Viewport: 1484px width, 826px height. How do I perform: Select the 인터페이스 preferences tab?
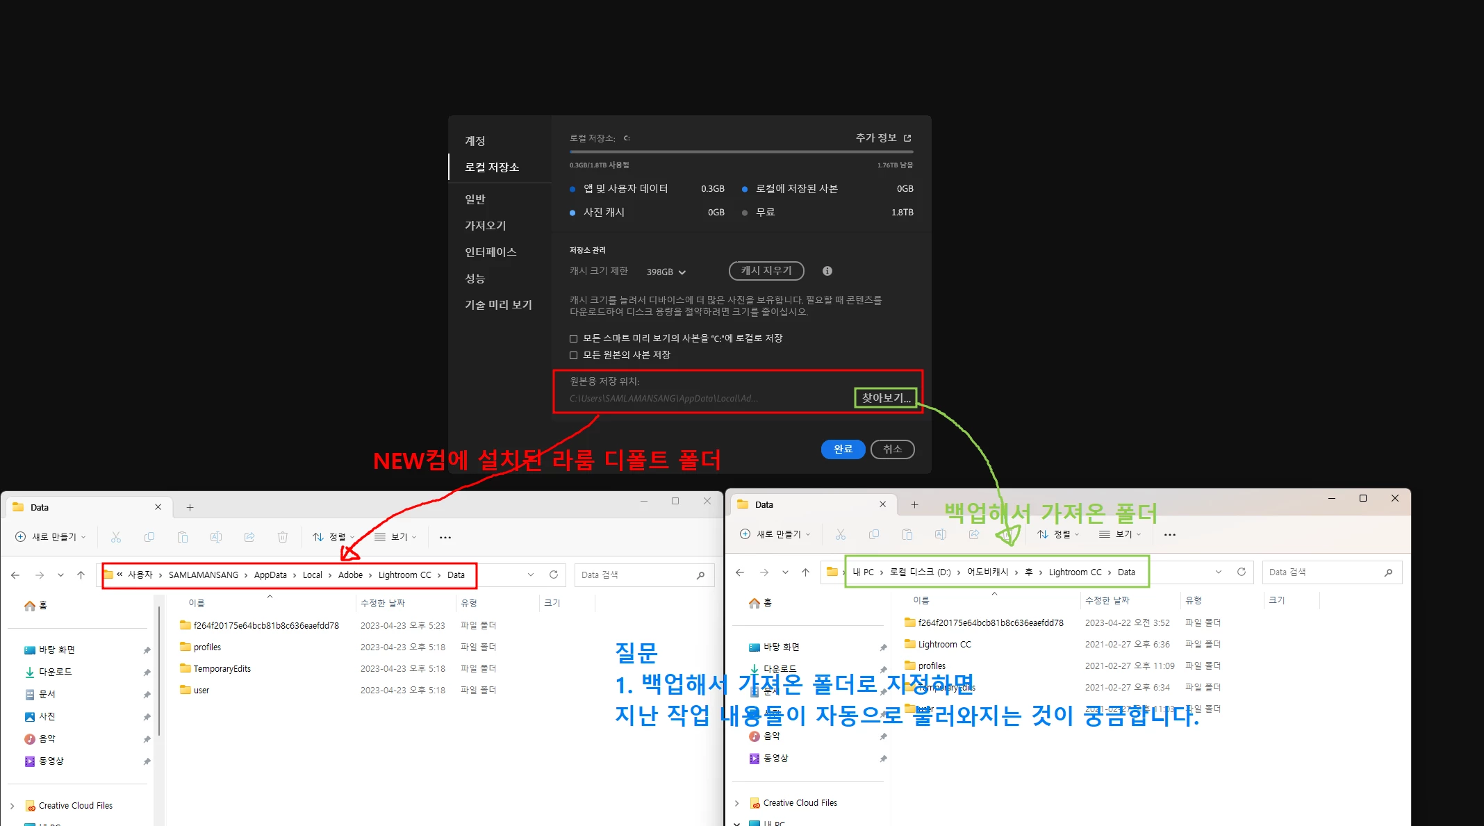pos(490,252)
